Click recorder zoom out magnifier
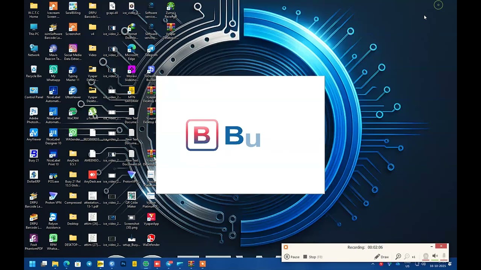This screenshot has height=270, width=481. pos(407,257)
